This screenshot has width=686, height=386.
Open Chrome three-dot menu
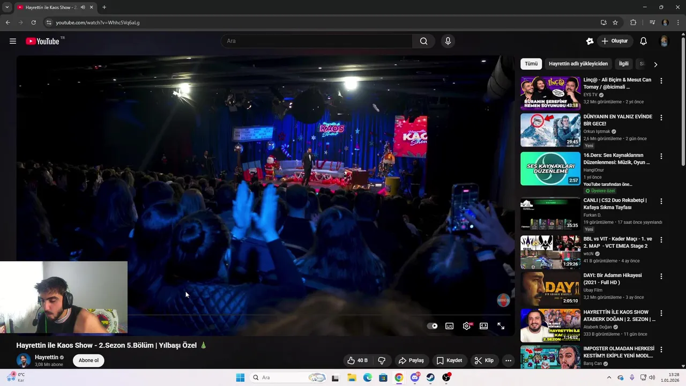pyautogui.click(x=678, y=23)
